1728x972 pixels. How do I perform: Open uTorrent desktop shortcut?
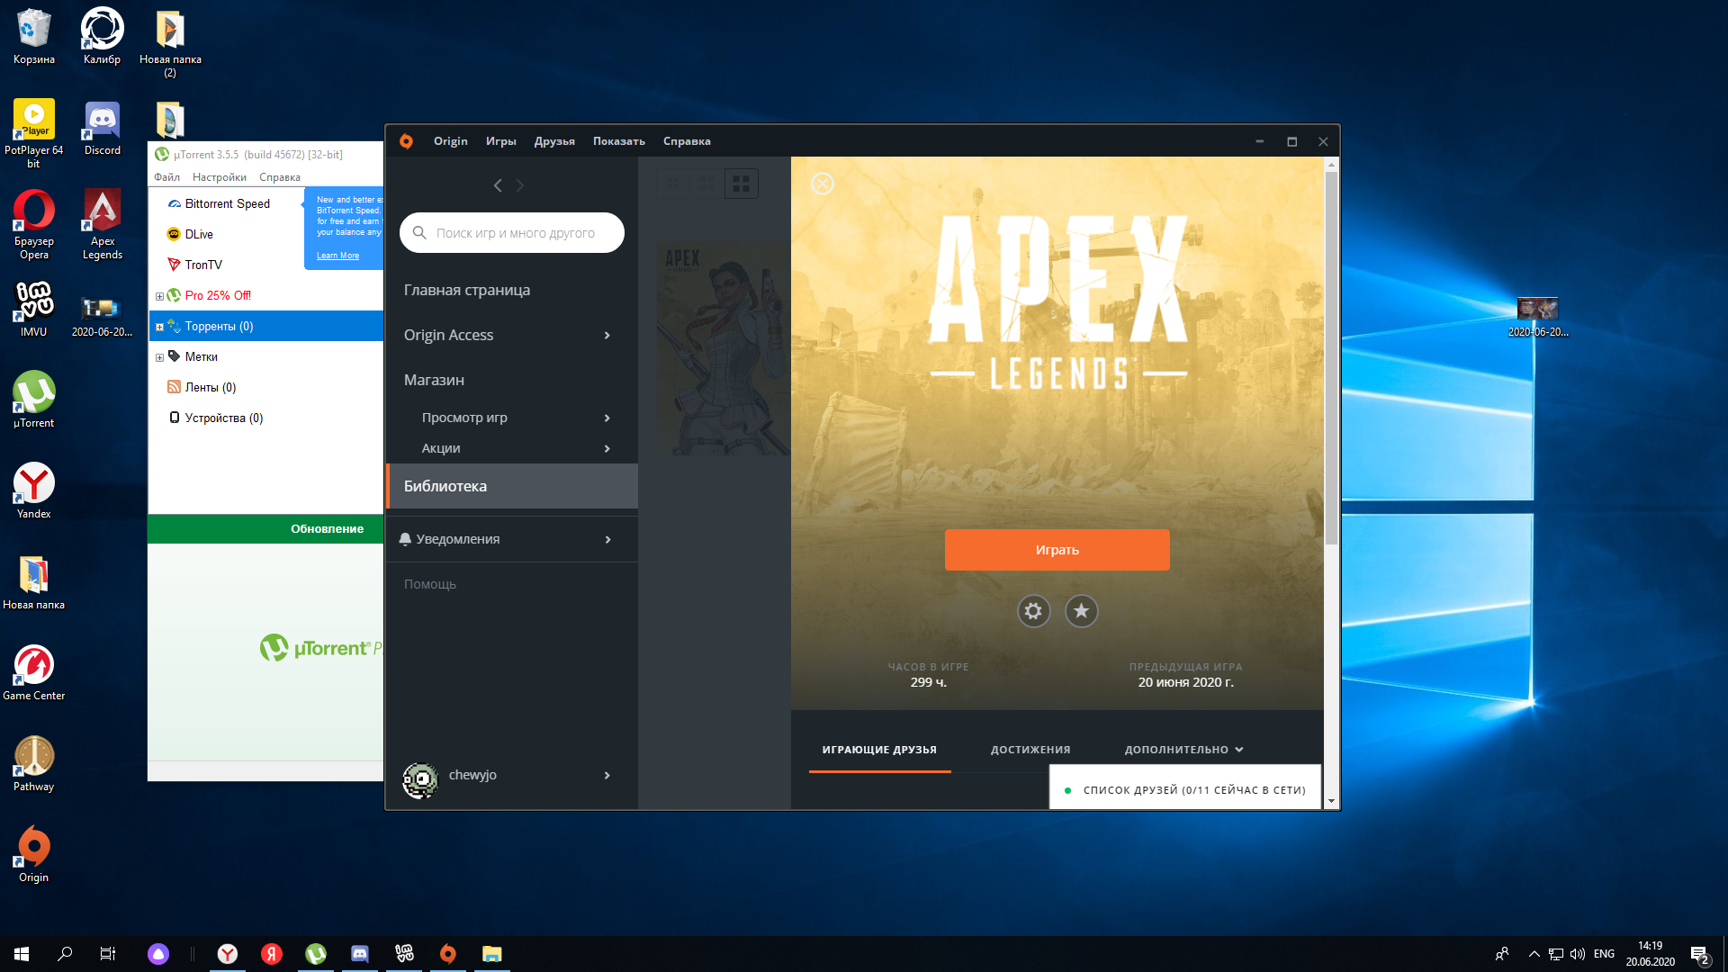[33, 400]
